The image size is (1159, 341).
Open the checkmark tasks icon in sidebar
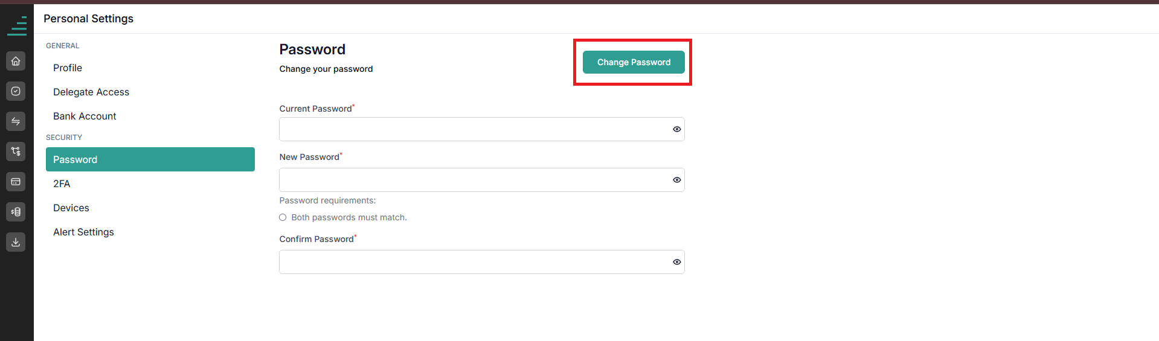tap(16, 91)
